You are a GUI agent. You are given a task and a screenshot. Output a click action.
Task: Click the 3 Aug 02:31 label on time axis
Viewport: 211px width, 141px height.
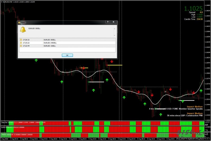(x=73, y=139)
